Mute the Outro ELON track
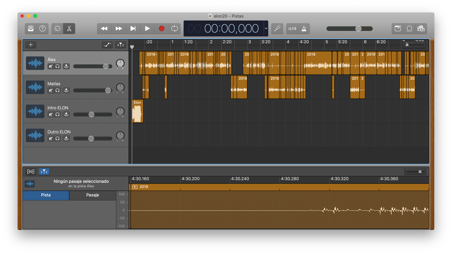 click(51, 138)
